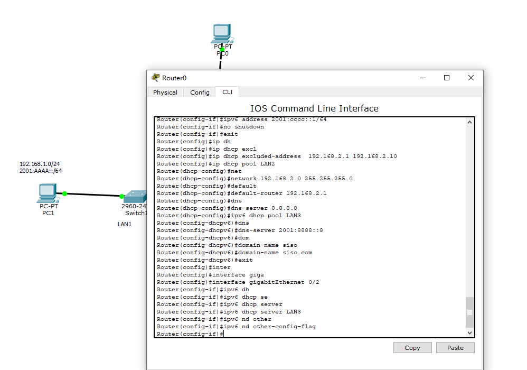
Task: Click the CLI vertical scrollbar thumb
Action: click(469, 312)
